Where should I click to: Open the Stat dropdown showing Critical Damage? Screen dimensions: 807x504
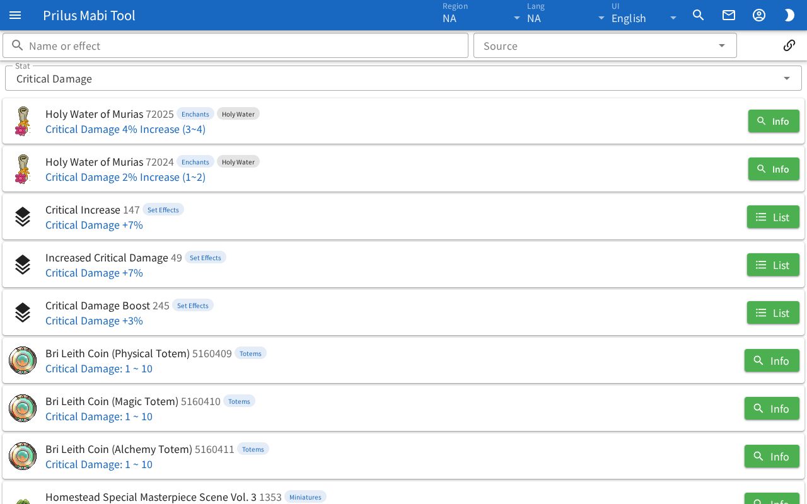pos(403,78)
